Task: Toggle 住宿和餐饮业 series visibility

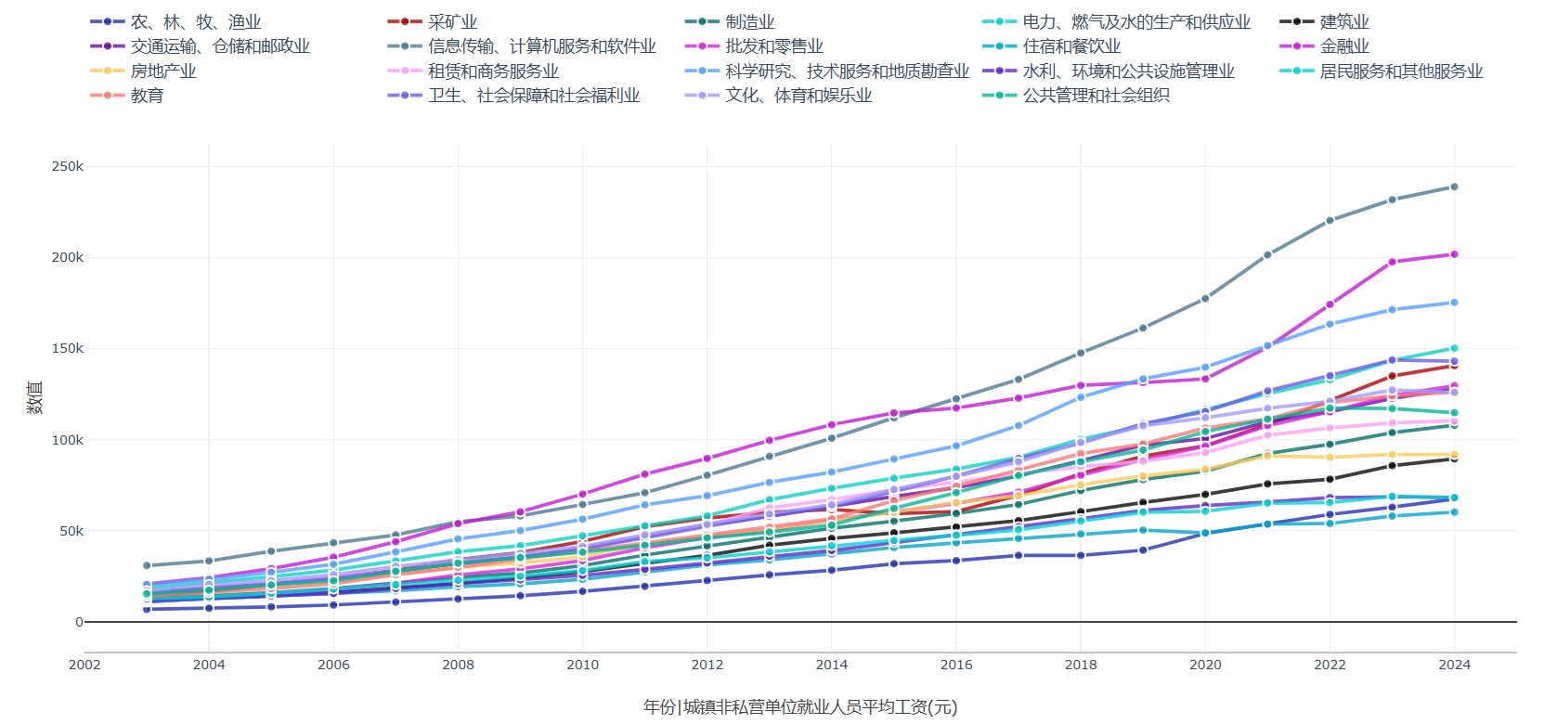Action: [x=1051, y=45]
